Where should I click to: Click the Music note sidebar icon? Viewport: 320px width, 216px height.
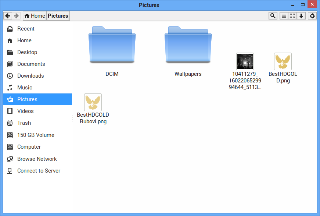point(10,88)
